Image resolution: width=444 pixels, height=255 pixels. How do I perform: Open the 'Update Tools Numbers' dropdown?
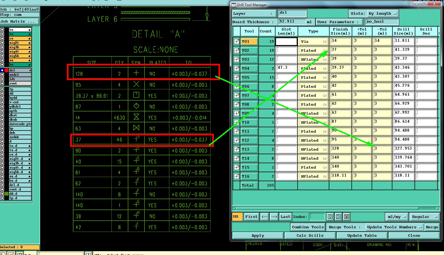(x=395, y=227)
